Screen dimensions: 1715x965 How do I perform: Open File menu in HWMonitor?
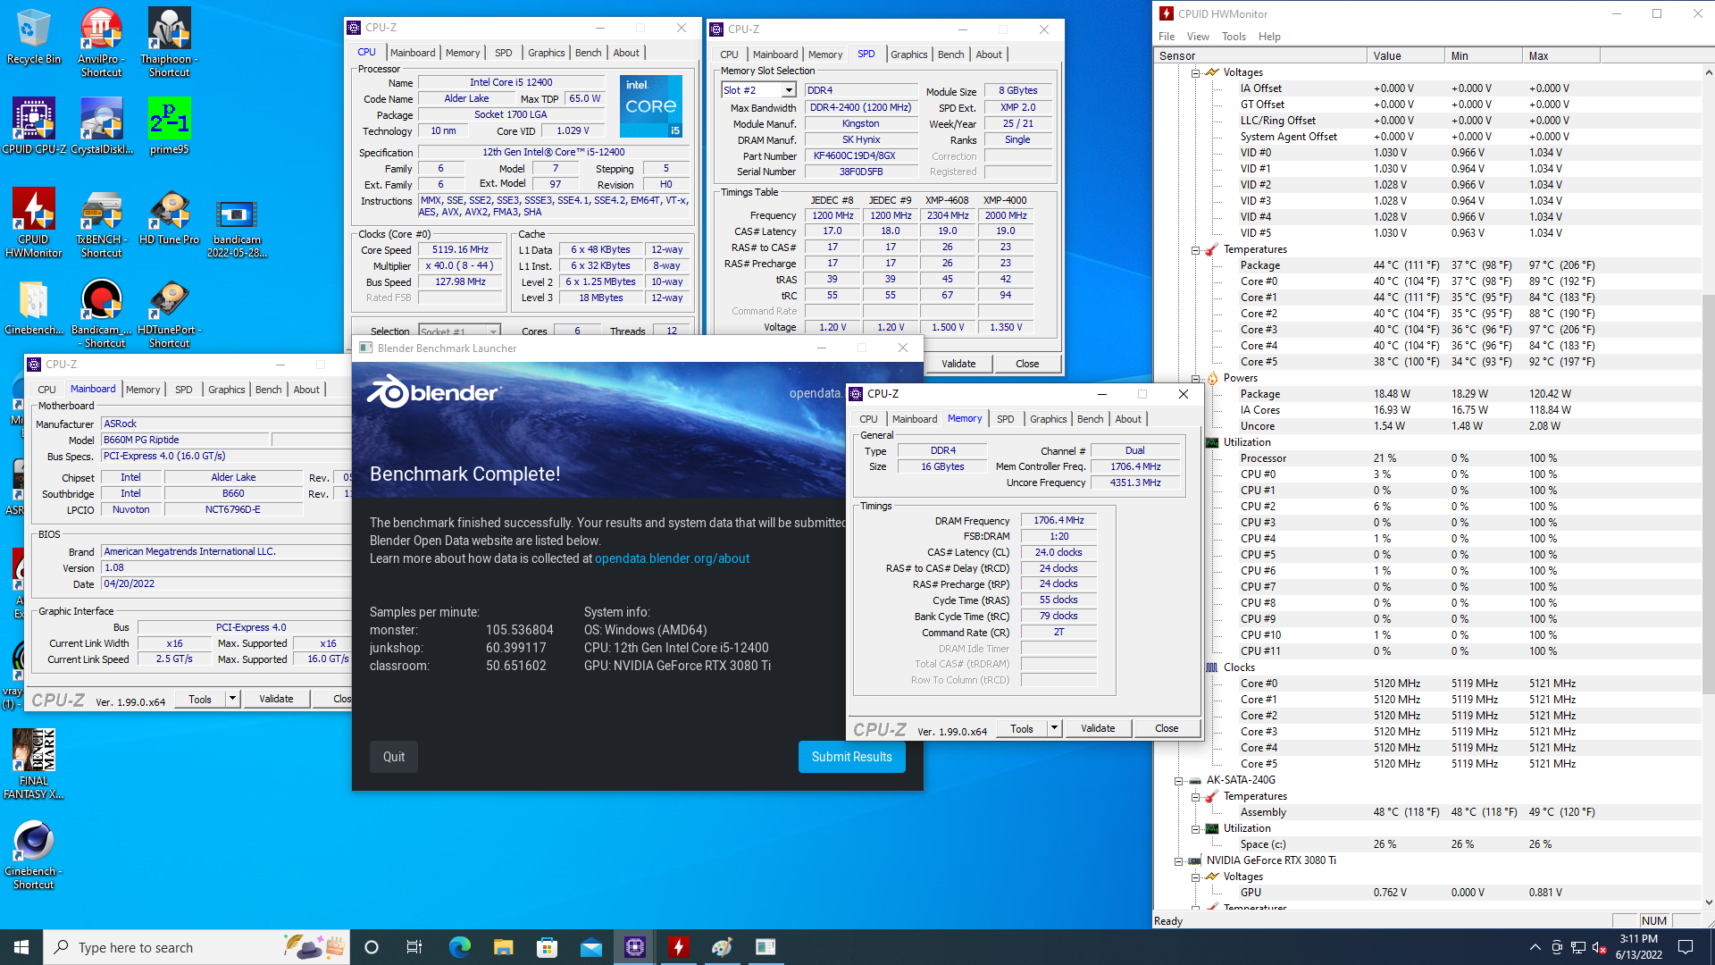pyautogui.click(x=1167, y=37)
